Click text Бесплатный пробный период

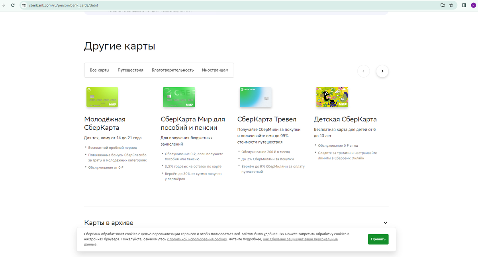point(112,148)
